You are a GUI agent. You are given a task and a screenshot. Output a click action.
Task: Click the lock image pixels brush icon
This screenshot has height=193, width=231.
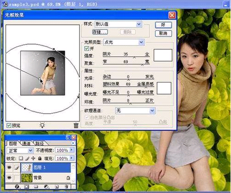[27, 158]
